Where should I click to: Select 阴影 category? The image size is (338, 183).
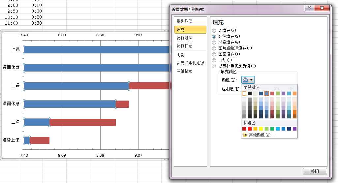(190, 55)
